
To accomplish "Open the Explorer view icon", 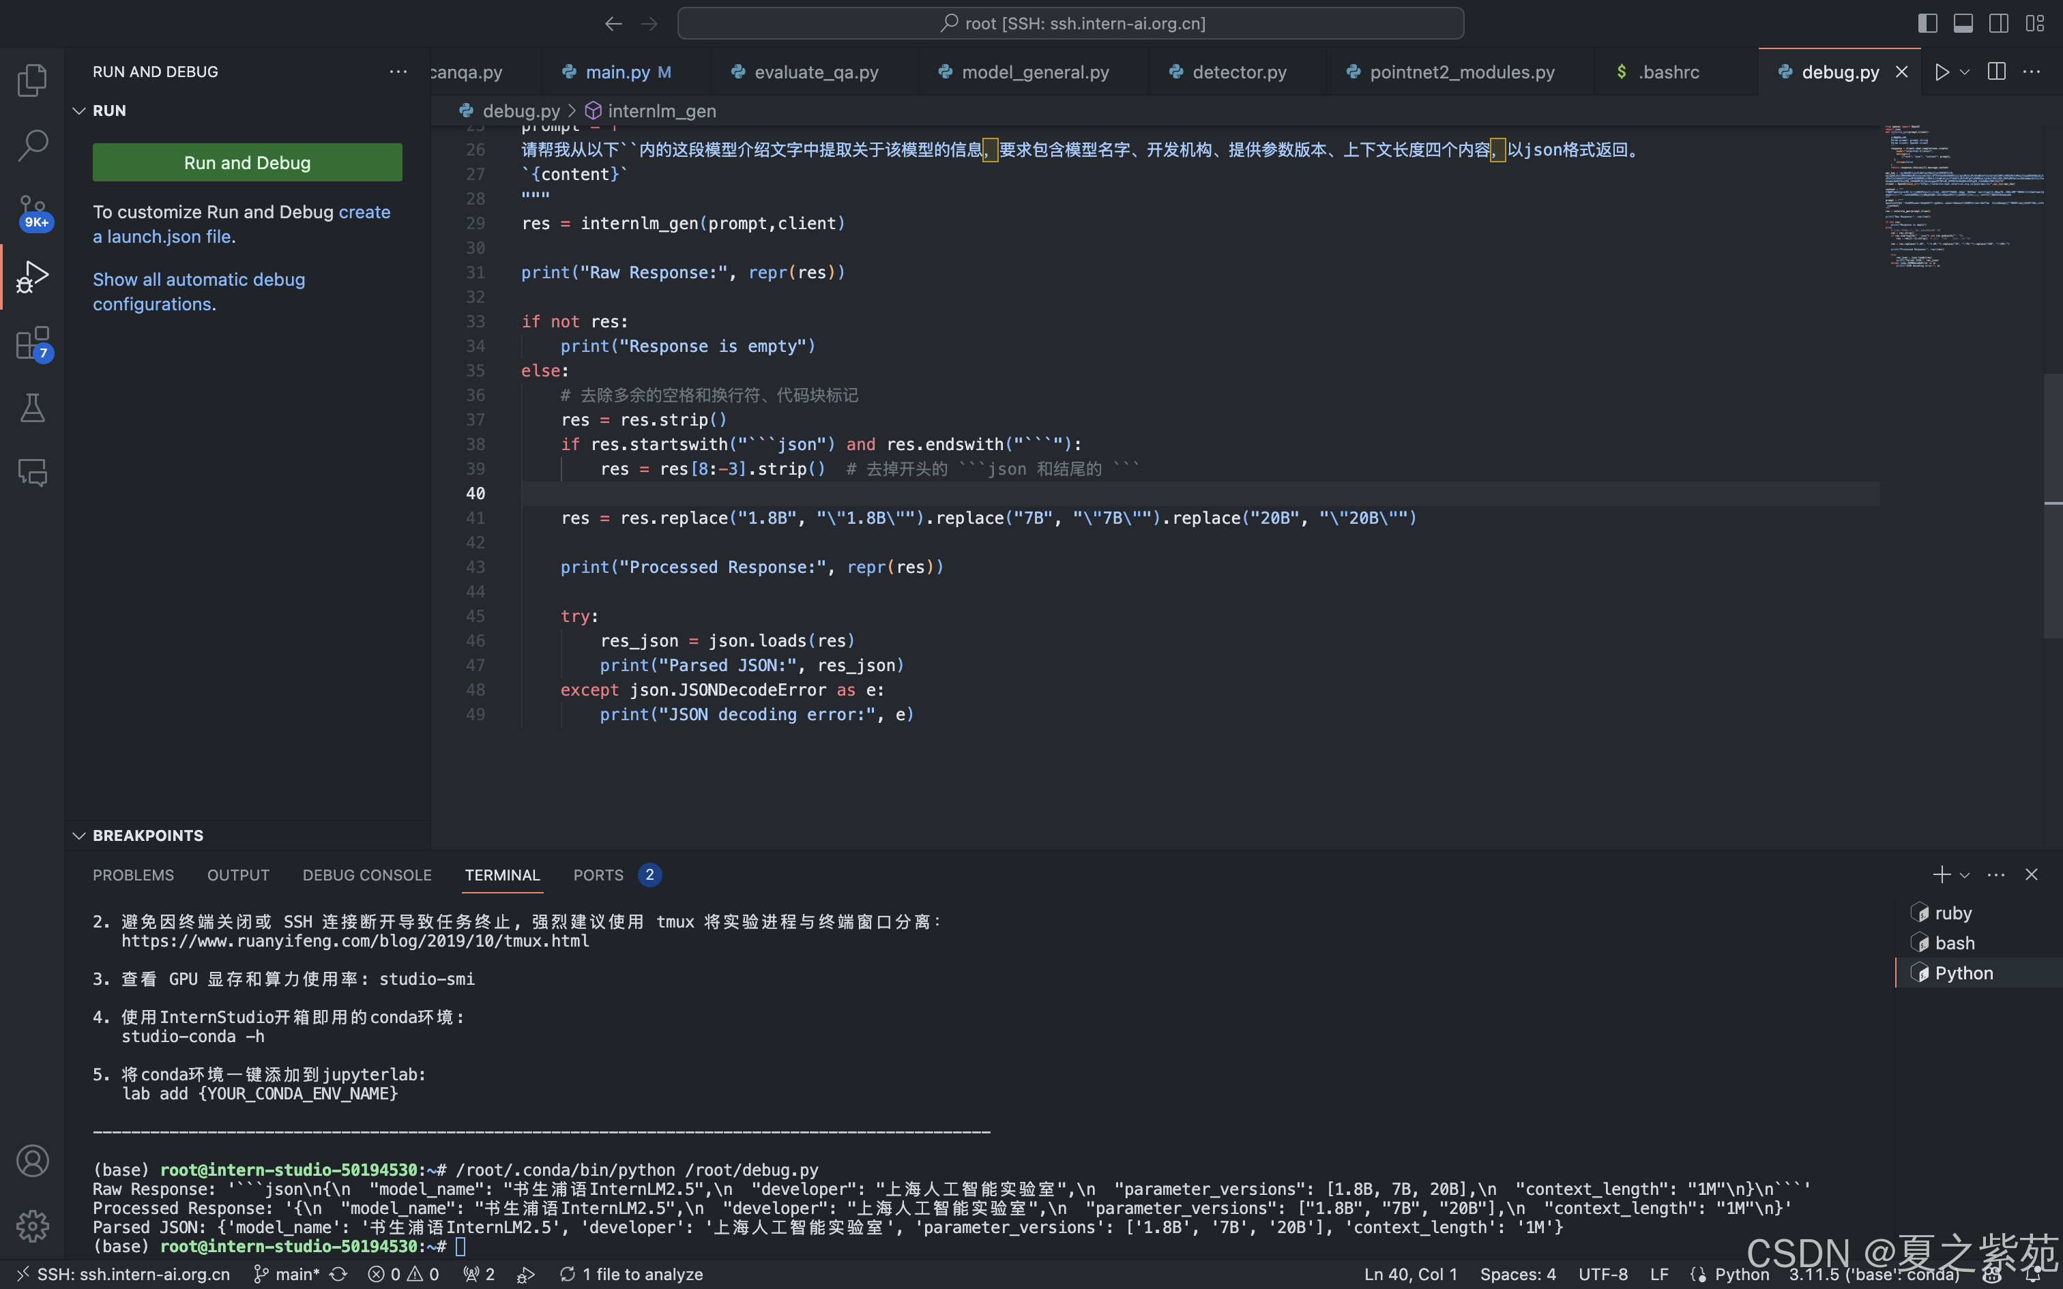I will [32, 80].
